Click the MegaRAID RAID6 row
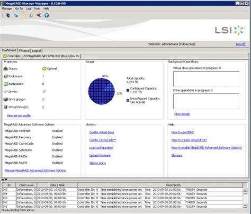The width and height of the screenshot is (251, 214). (33, 156)
